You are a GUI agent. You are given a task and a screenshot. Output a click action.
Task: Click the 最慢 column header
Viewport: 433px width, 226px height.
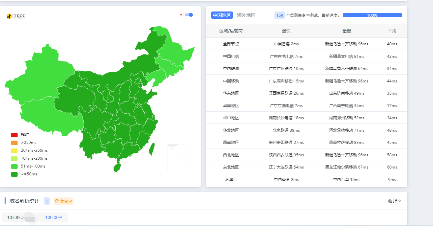347,31
